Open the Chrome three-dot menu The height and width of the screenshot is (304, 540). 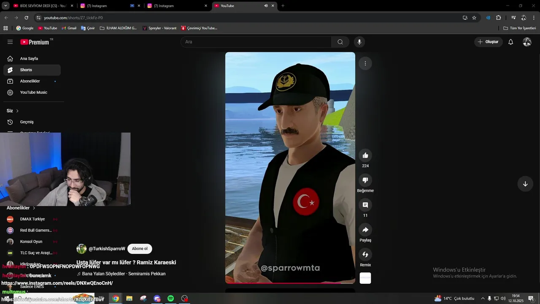534,18
